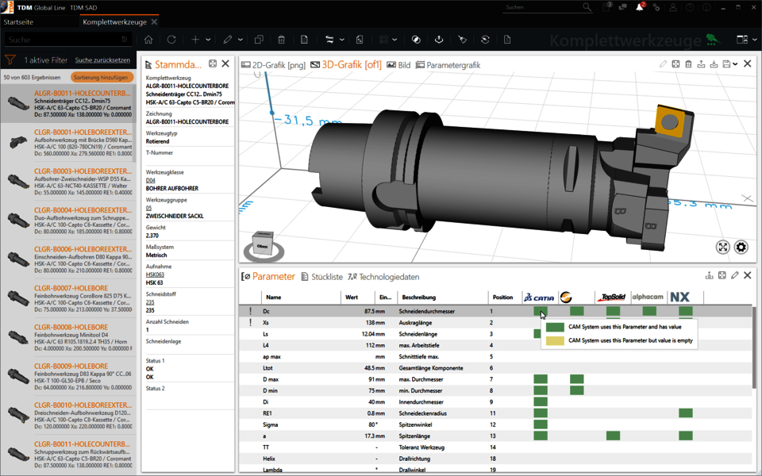Open the dropdown arrow next to the plus icon
762x476 pixels.
pos(208,40)
